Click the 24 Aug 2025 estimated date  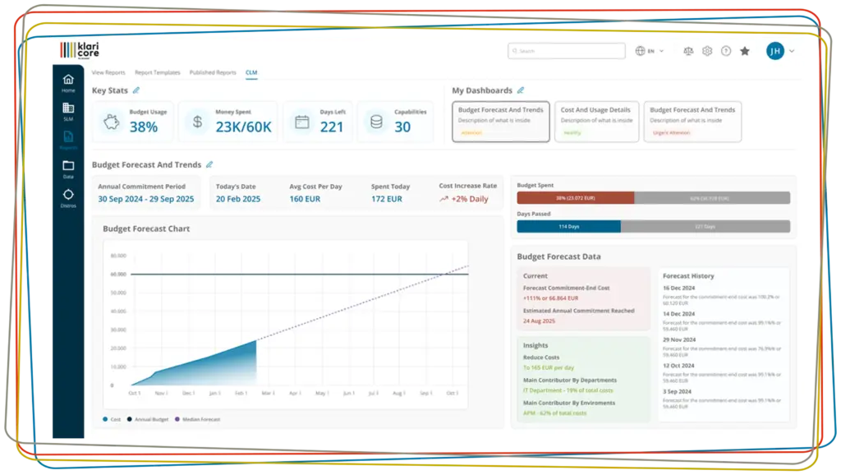[539, 321]
